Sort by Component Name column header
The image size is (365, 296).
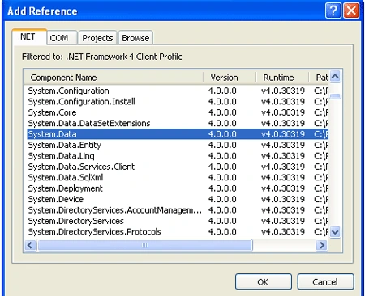point(114,78)
